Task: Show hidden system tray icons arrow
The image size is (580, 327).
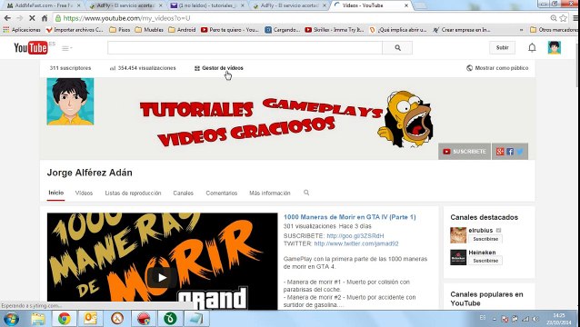Action: point(495,319)
